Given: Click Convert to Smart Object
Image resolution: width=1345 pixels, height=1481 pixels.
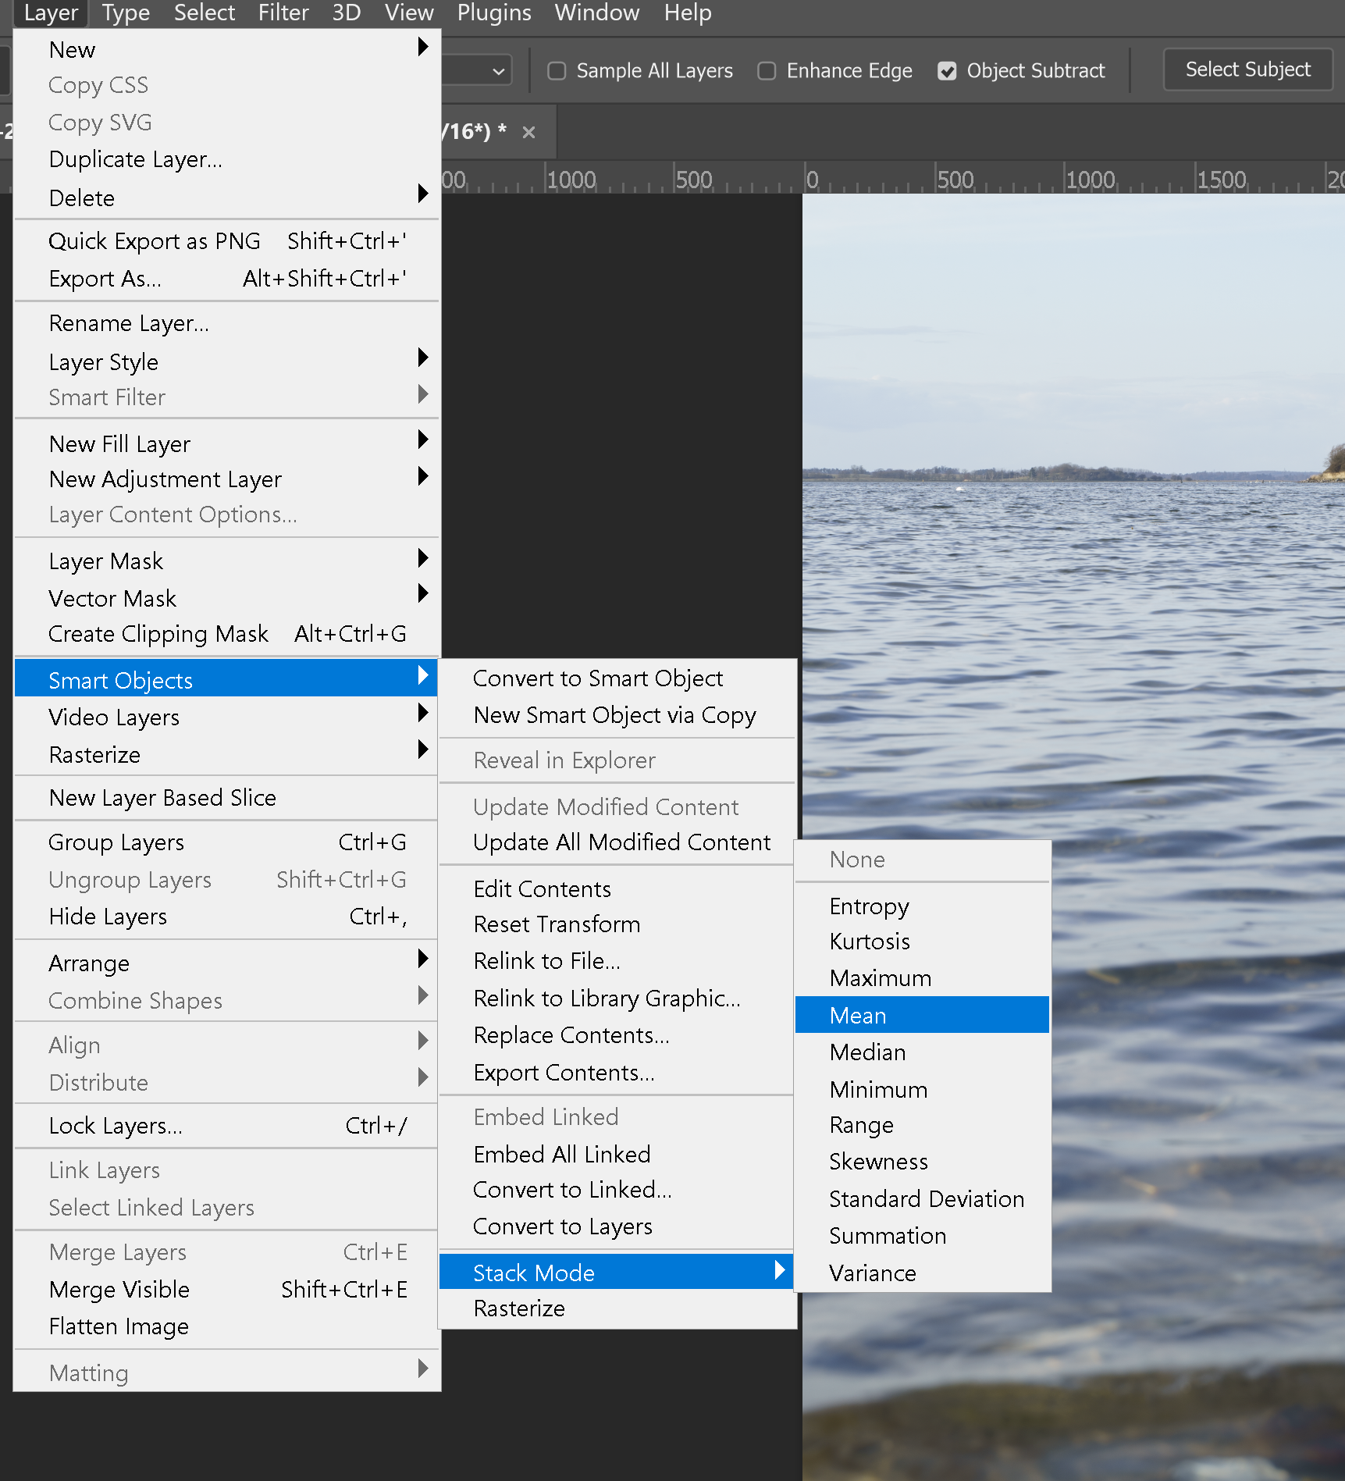Looking at the screenshot, I should (597, 678).
